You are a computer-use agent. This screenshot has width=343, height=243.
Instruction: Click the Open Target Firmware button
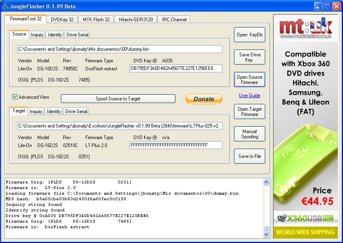click(x=250, y=112)
